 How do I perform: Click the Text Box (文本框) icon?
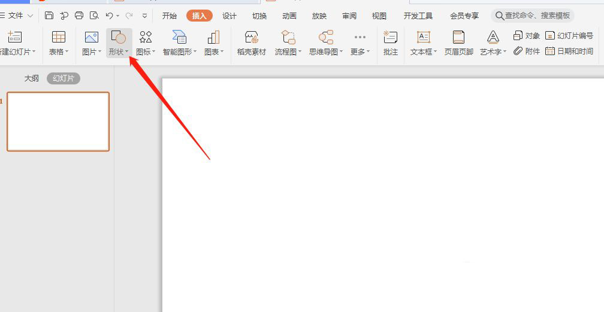[x=423, y=37]
